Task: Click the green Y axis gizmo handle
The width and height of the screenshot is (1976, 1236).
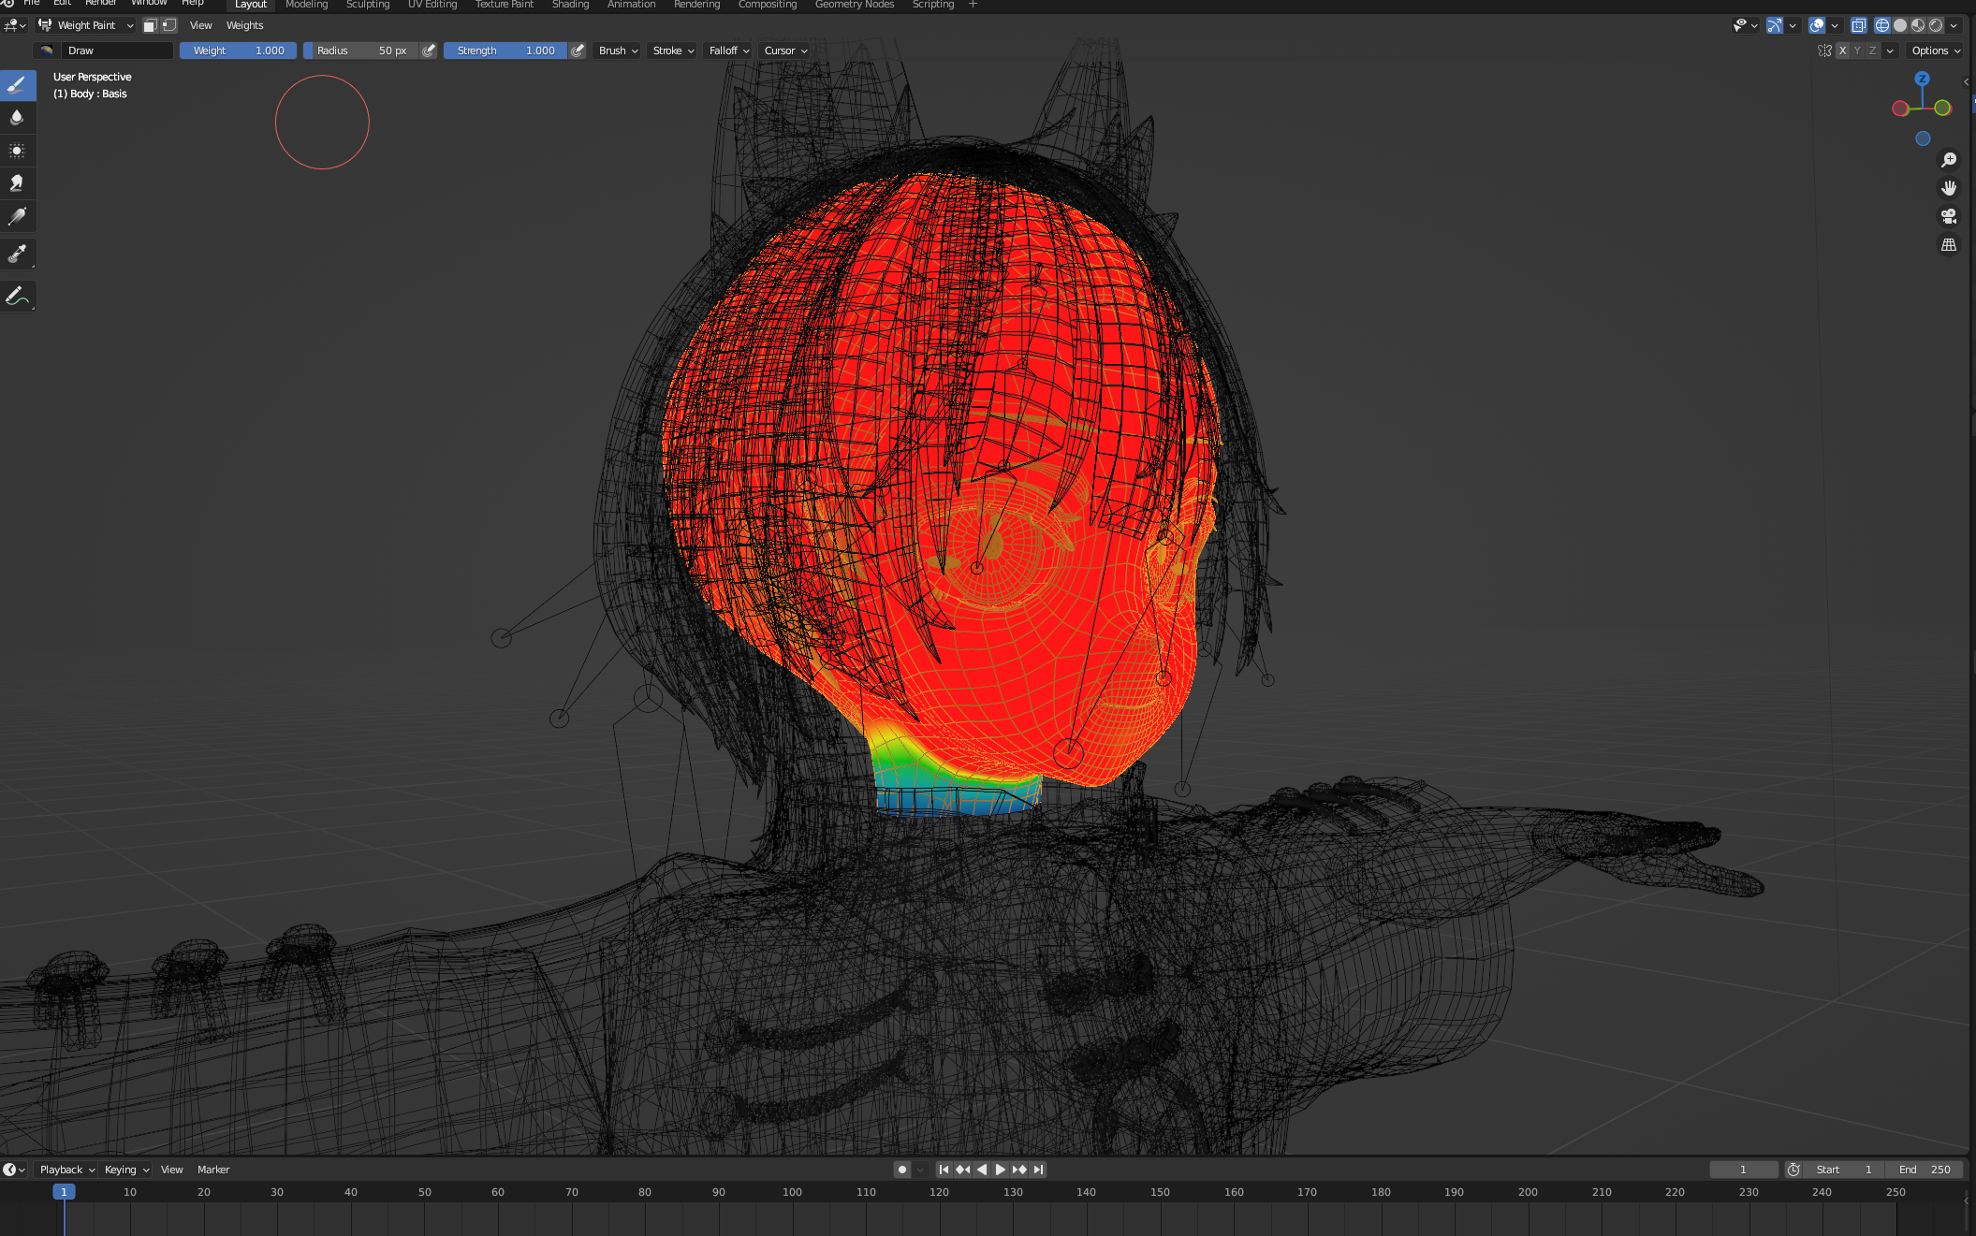Action: tap(1942, 108)
